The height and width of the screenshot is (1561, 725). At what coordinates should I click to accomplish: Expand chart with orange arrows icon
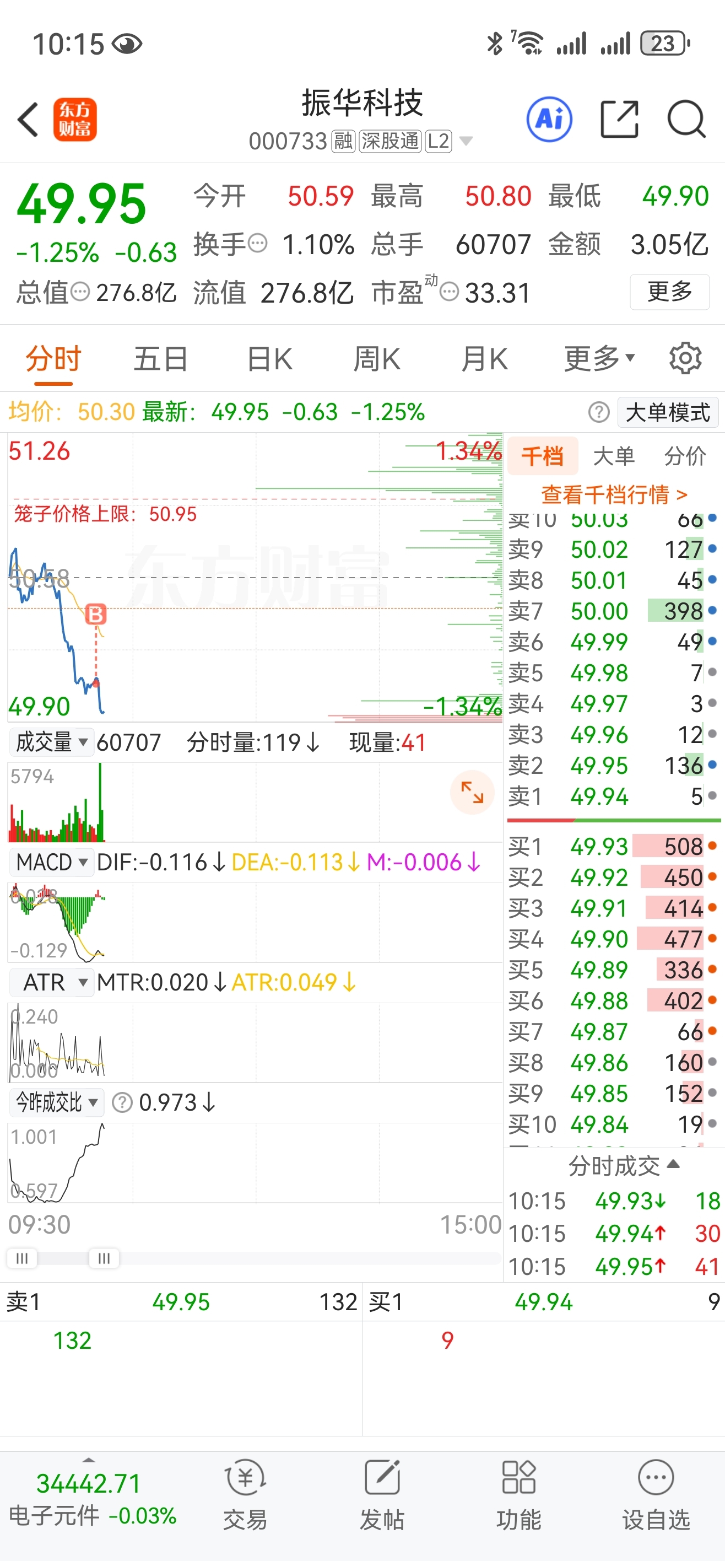coord(472,792)
